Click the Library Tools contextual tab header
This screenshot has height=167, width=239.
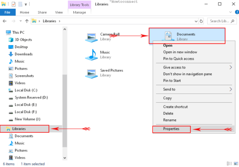pyautogui.click(x=80, y=5)
